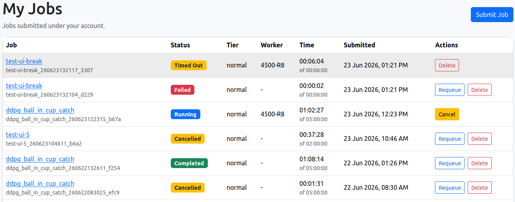Screen dimensions: 515x202
Task: Cancel the running ddpg_ball_in_cup_catch job
Action: point(447,114)
